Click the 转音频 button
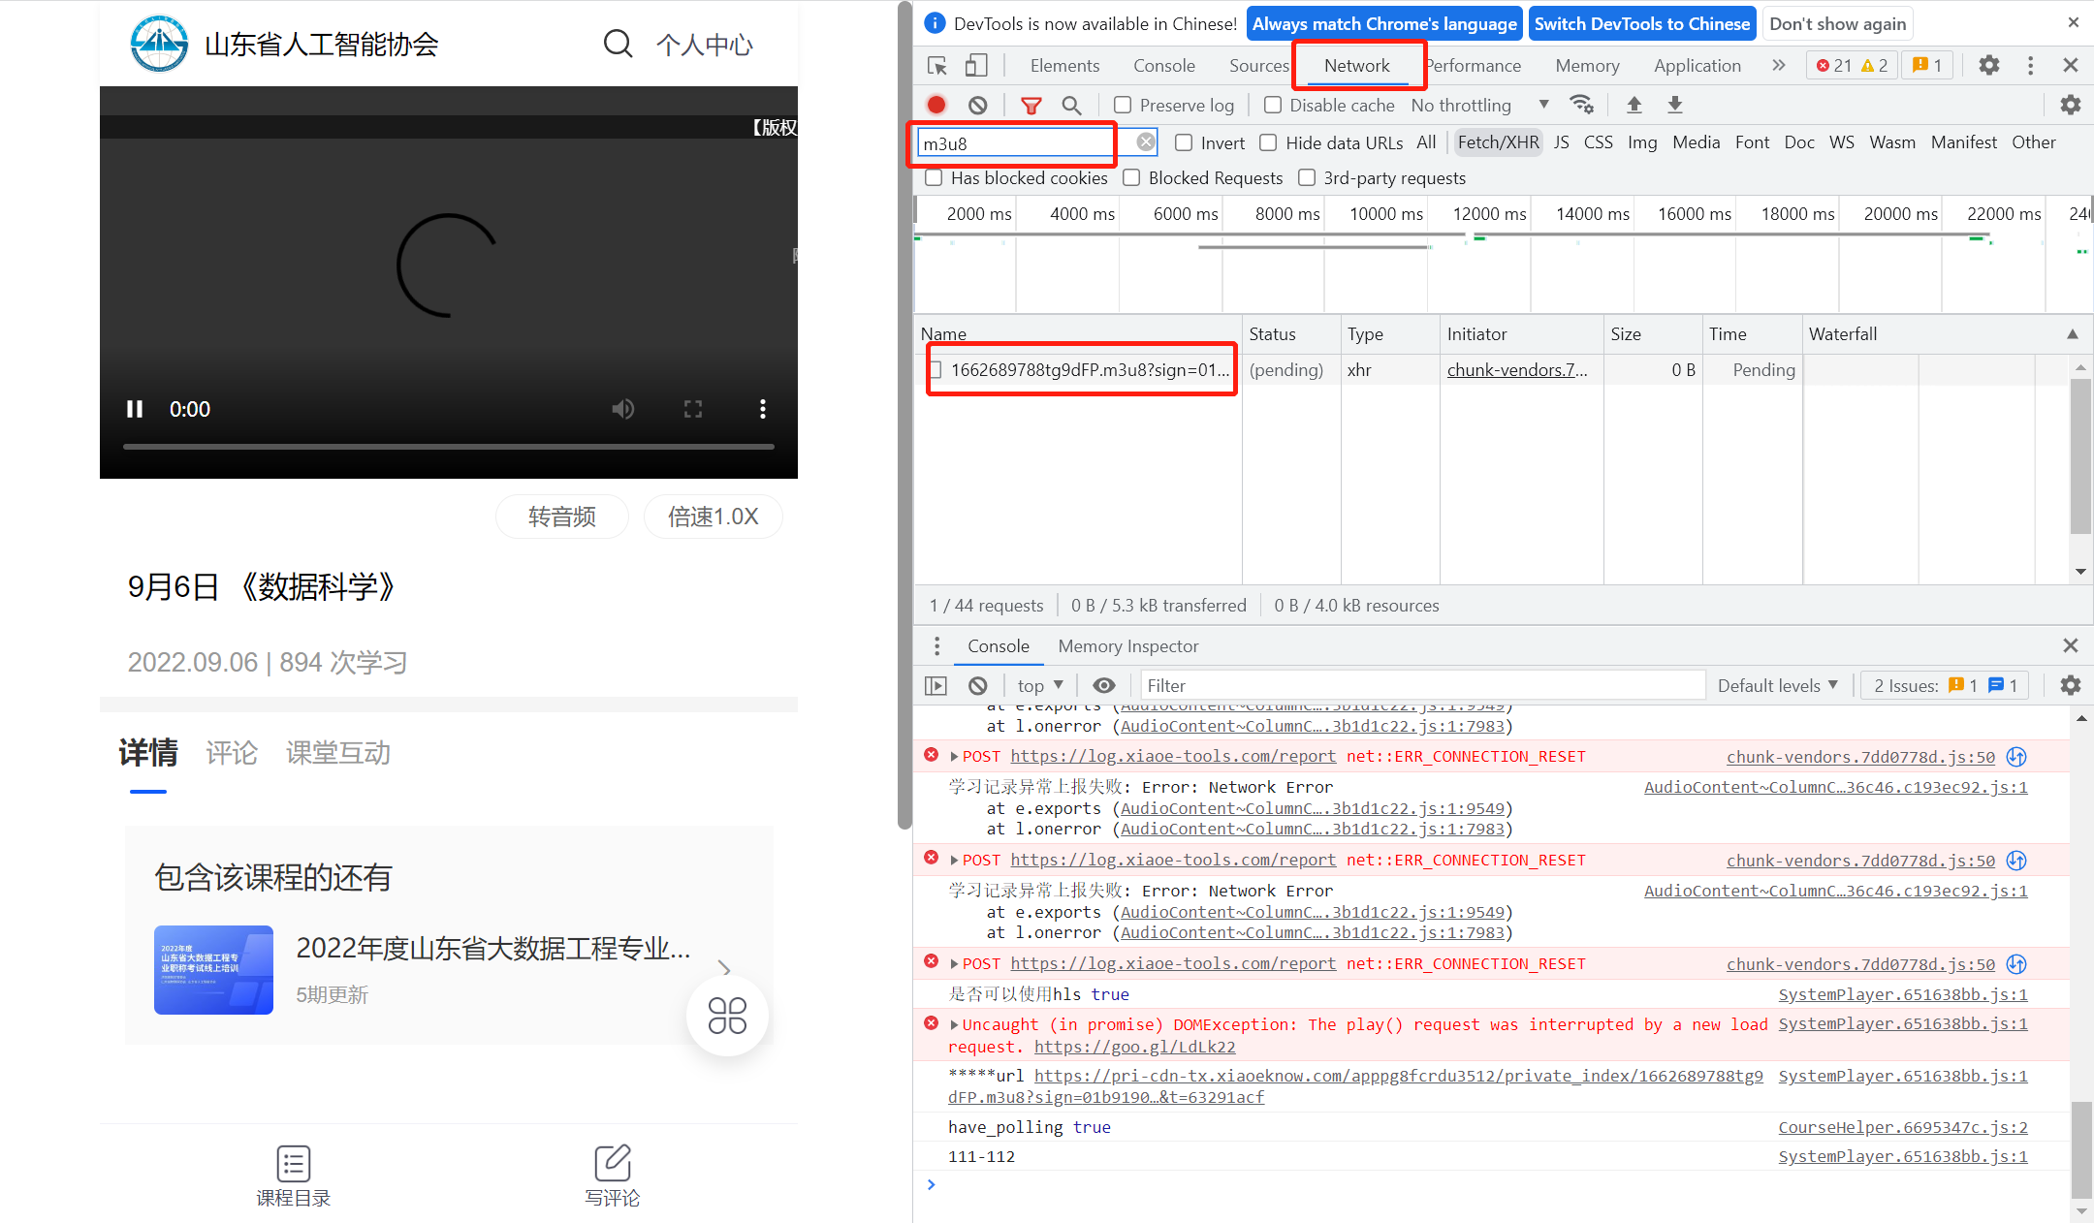 pos(561,517)
